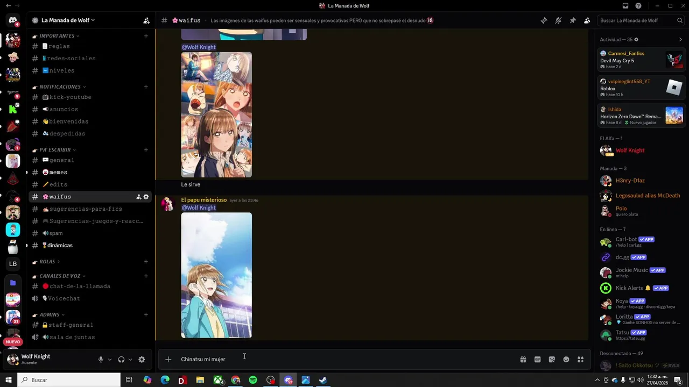
Task: Add a channel to NOTIFICACIONES with plus icon
Action: point(146,87)
